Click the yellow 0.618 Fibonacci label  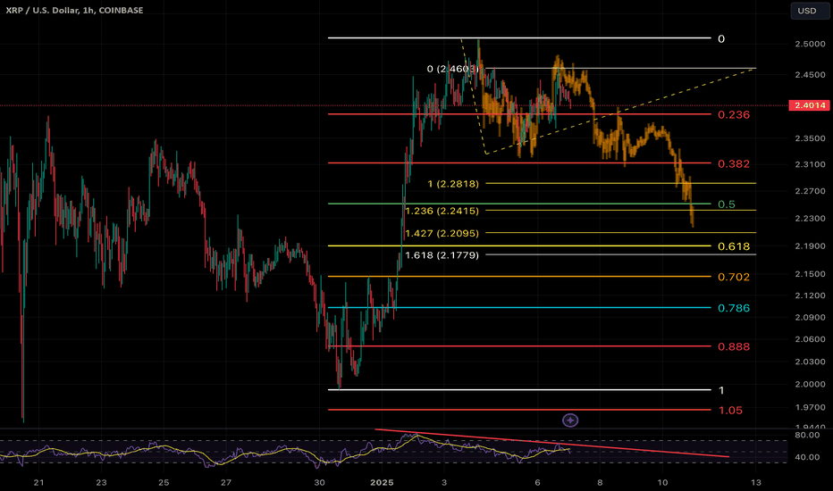734,246
